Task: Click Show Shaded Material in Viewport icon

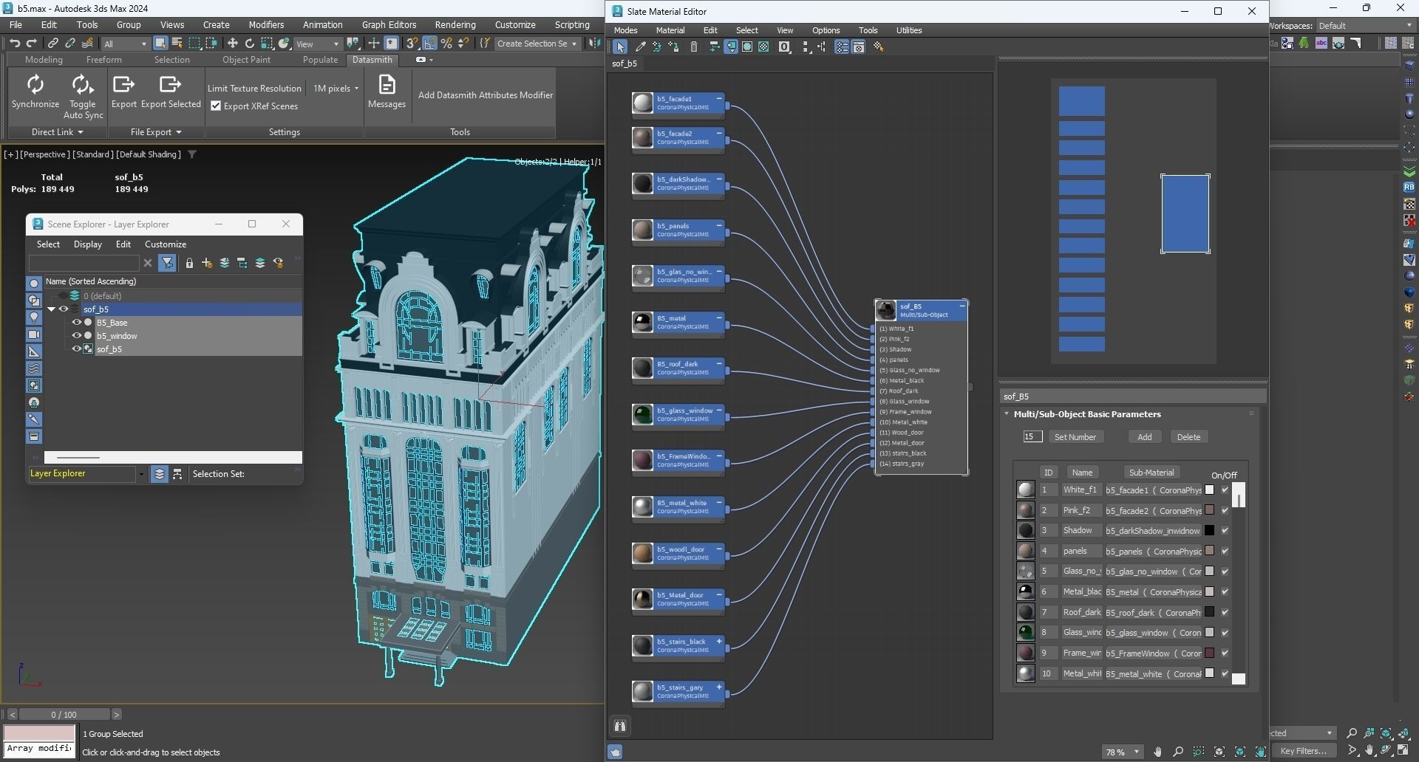Action: pos(747,47)
